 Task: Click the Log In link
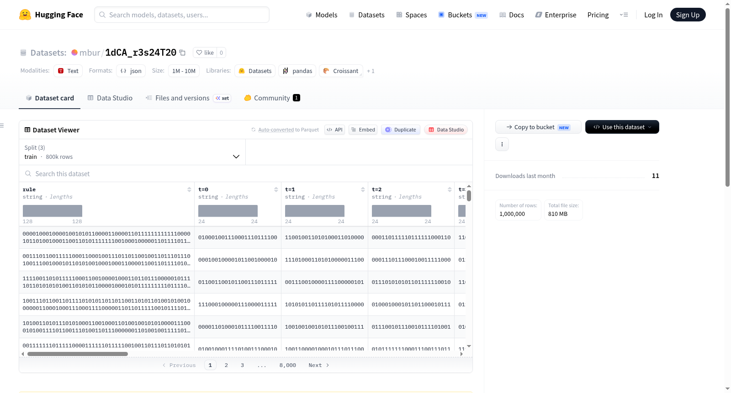click(x=653, y=15)
